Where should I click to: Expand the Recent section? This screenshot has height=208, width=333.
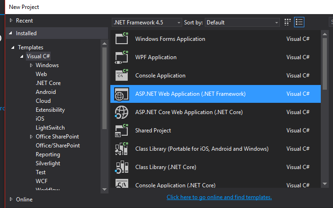click(11, 20)
